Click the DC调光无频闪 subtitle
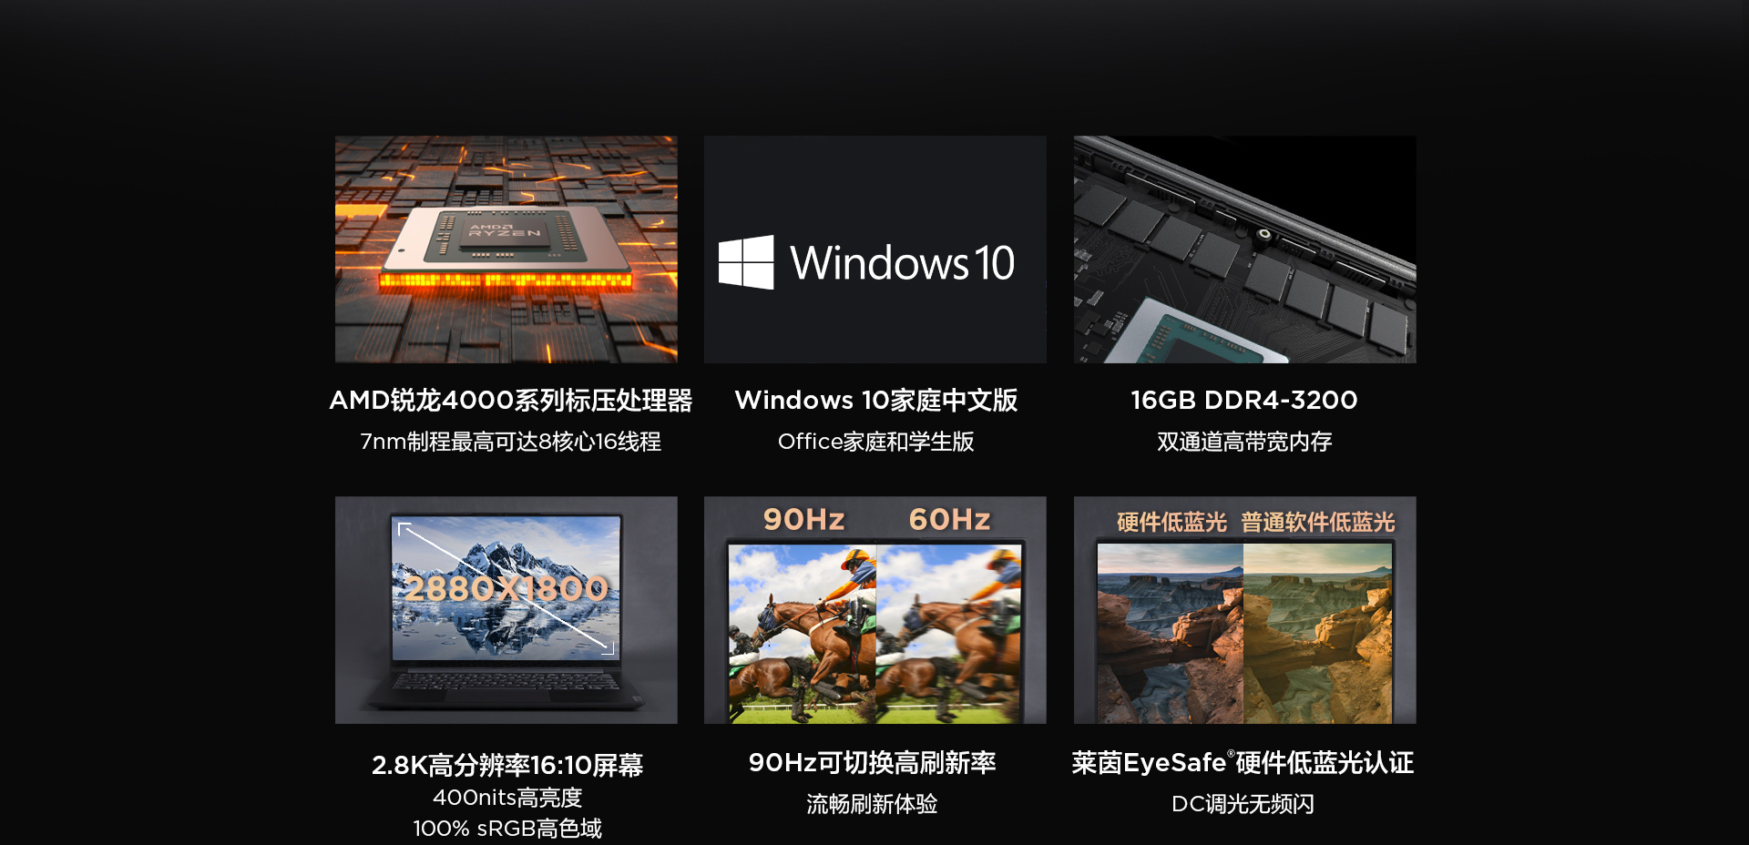The width and height of the screenshot is (1749, 845). tap(1243, 804)
